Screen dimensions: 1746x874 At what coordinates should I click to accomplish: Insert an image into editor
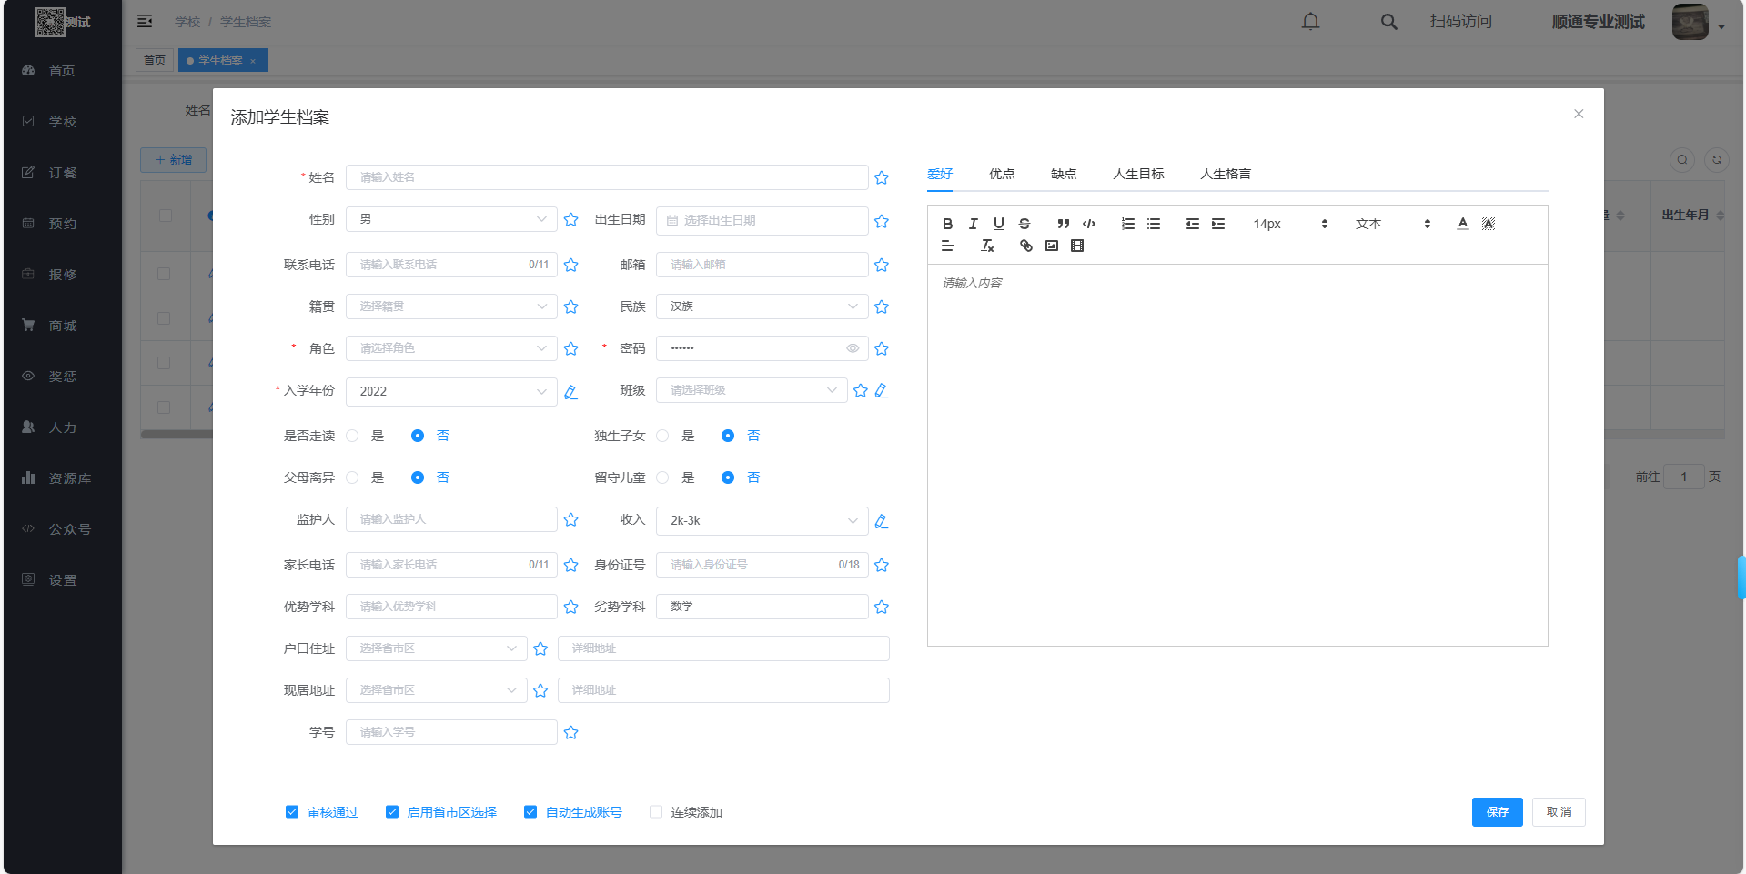tap(1052, 246)
